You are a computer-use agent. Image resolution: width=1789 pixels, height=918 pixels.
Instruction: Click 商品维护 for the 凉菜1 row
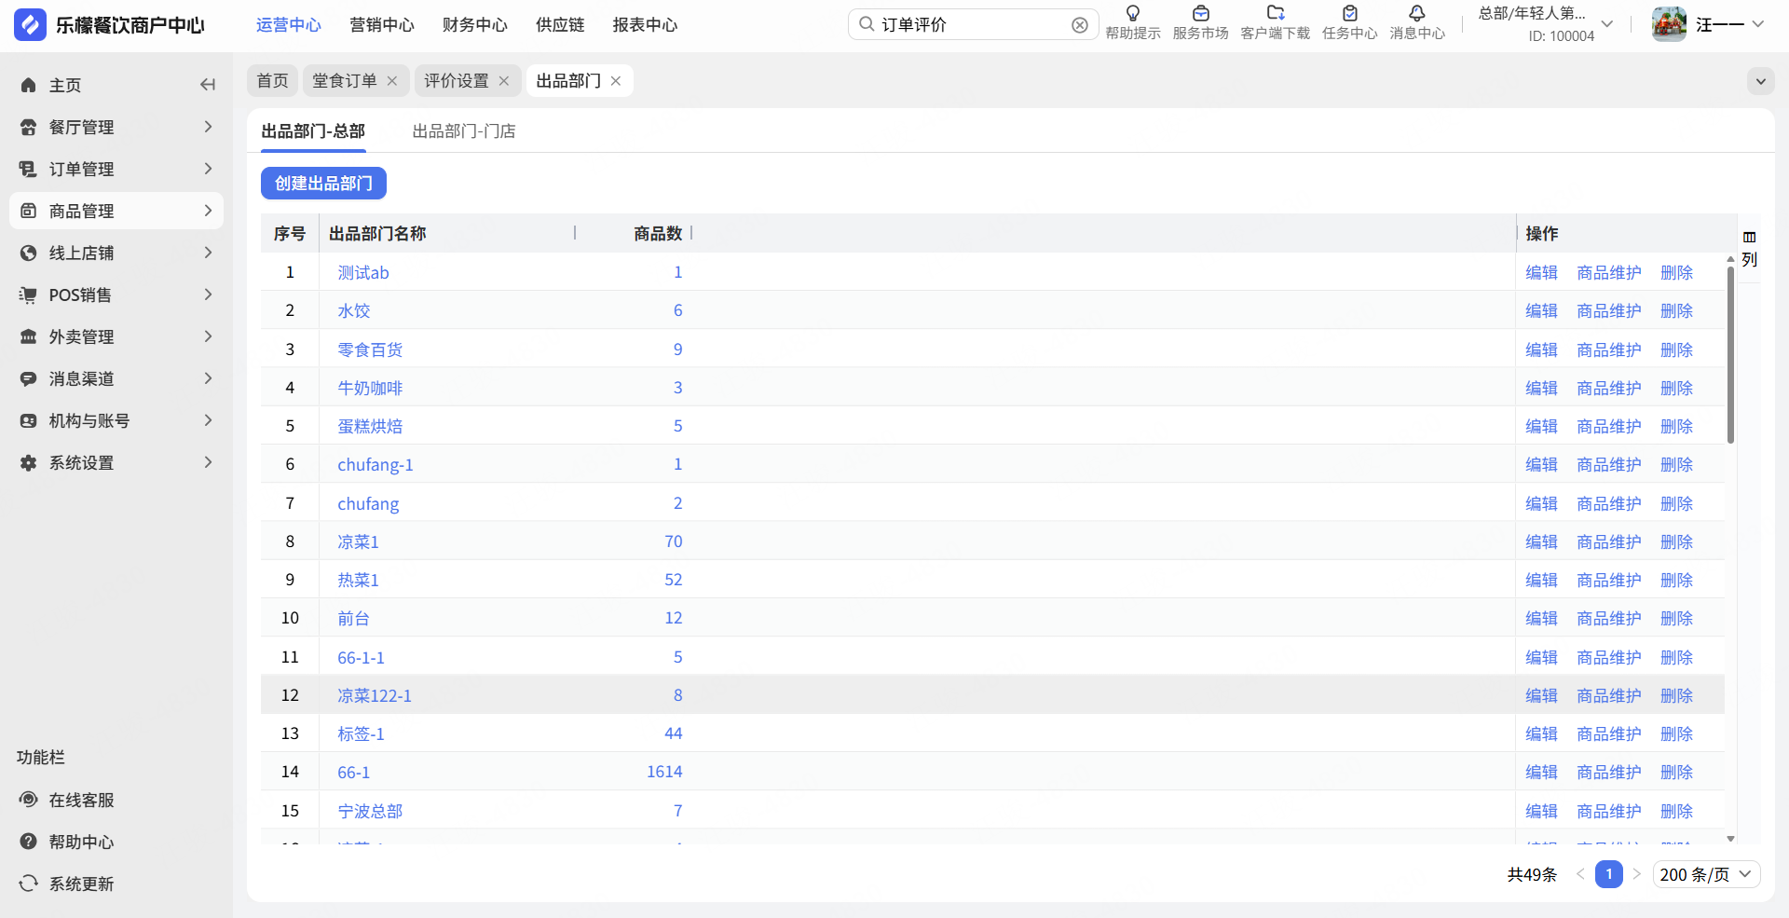(x=1609, y=541)
